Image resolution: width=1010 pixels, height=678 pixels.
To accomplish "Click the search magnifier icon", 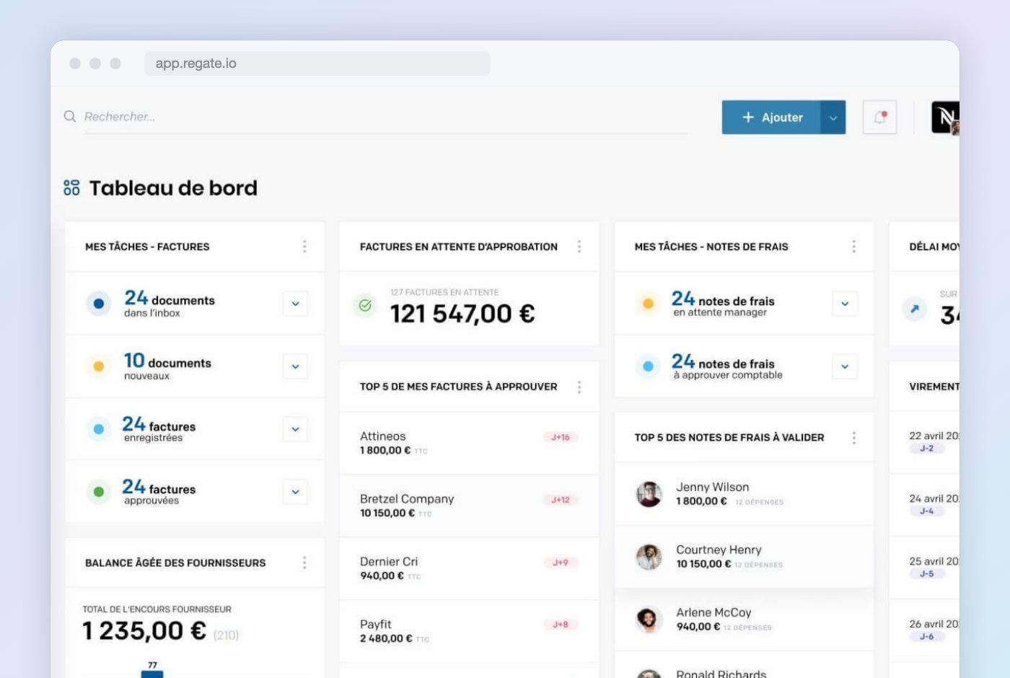I will click(x=70, y=116).
